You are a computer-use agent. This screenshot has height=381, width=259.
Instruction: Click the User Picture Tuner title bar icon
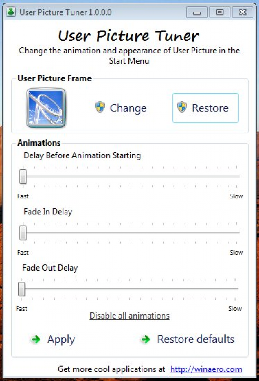coord(11,12)
